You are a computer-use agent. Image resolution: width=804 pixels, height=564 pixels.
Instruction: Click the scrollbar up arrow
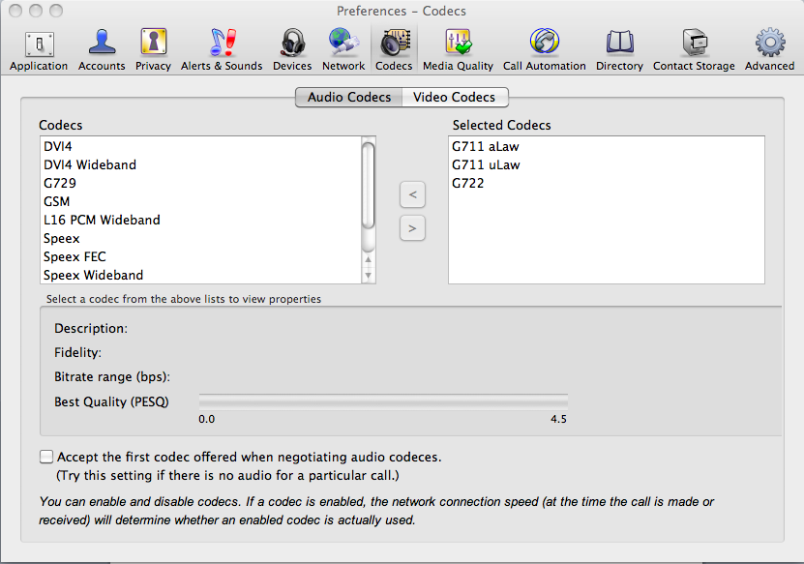click(x=369, y=260)
